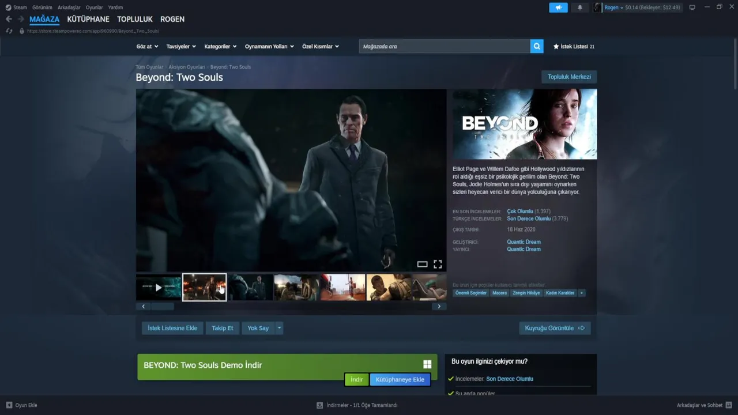Click the Topluluk Merkezi button
The height and width of the screenshot is (415, 738).
pos(569,77)
